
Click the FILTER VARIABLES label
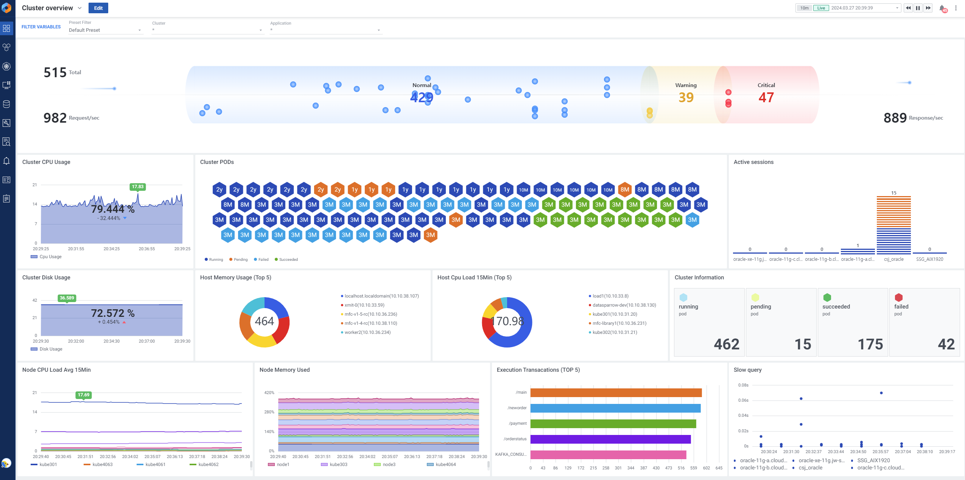click(x=41, y=27)
